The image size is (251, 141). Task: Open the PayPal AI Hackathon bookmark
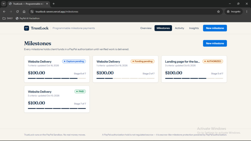[x=27, y=18]
